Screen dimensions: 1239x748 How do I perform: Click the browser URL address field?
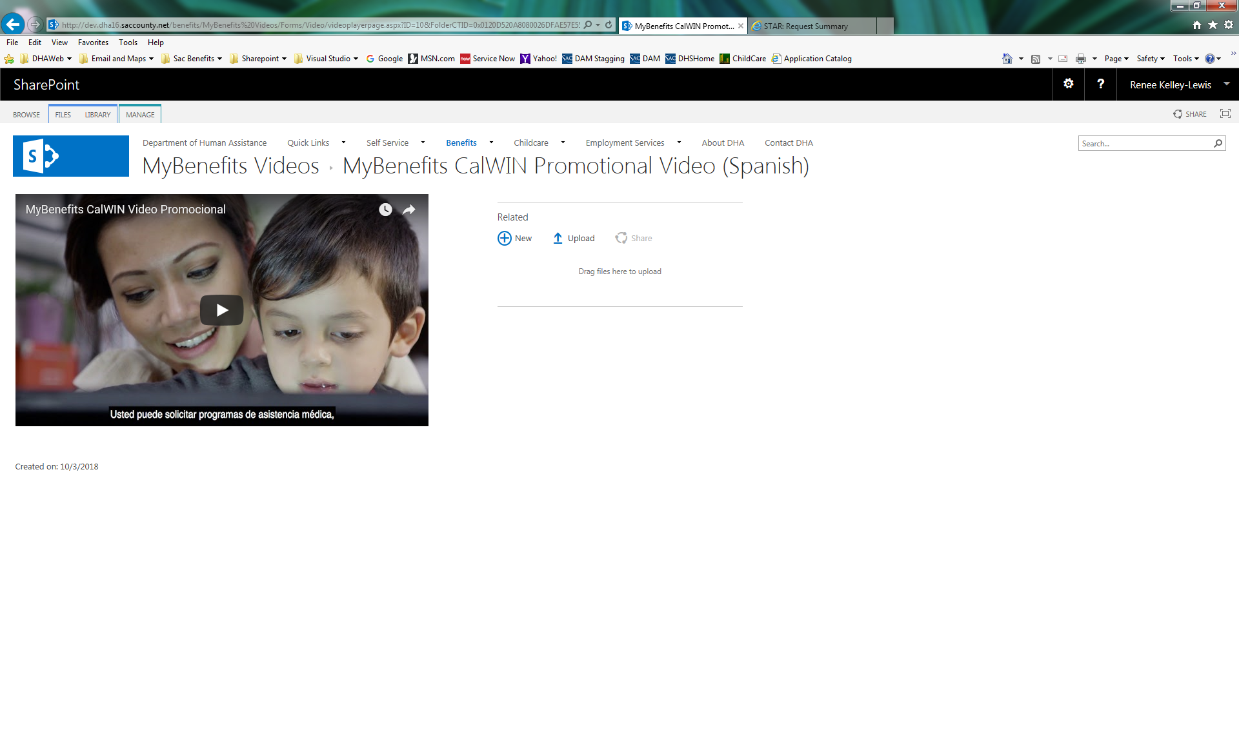(x=321, y=25)
